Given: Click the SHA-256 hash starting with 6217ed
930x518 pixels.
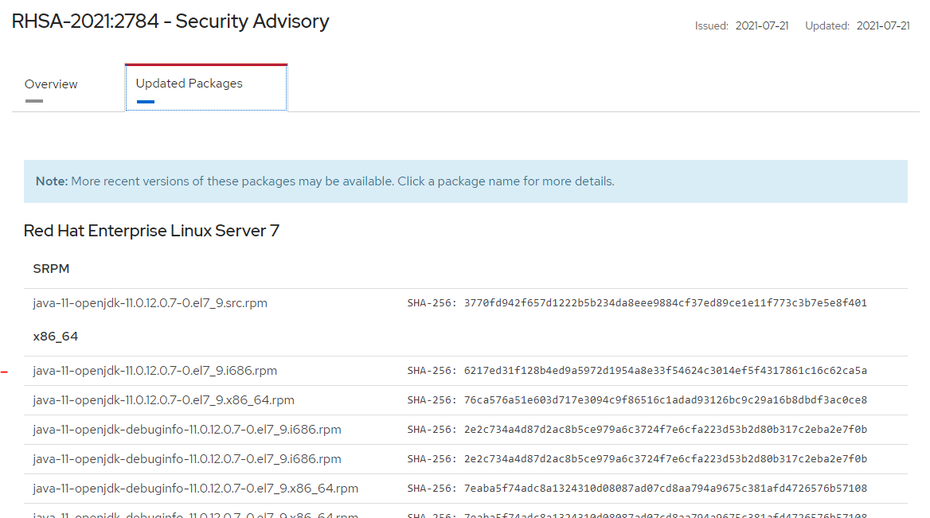Looking at the screenshot, I should pos(665,371).
